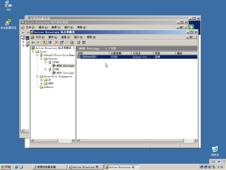Viewport: 226px width, 170px height.
Task: Collapse the Servers folder node
Action: pyautogui.click(x=42, y=58)
